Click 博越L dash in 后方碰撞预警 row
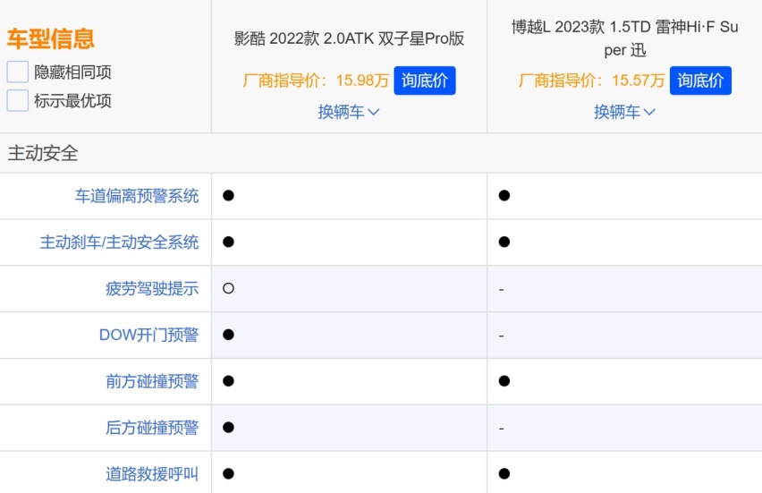Screen dimensions: 762x493 click(x=501, y=429)
